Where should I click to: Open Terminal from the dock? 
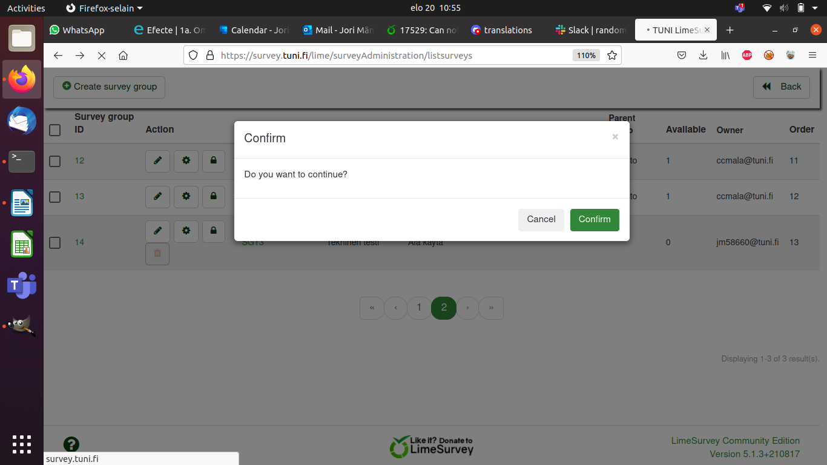click(22, 162)
